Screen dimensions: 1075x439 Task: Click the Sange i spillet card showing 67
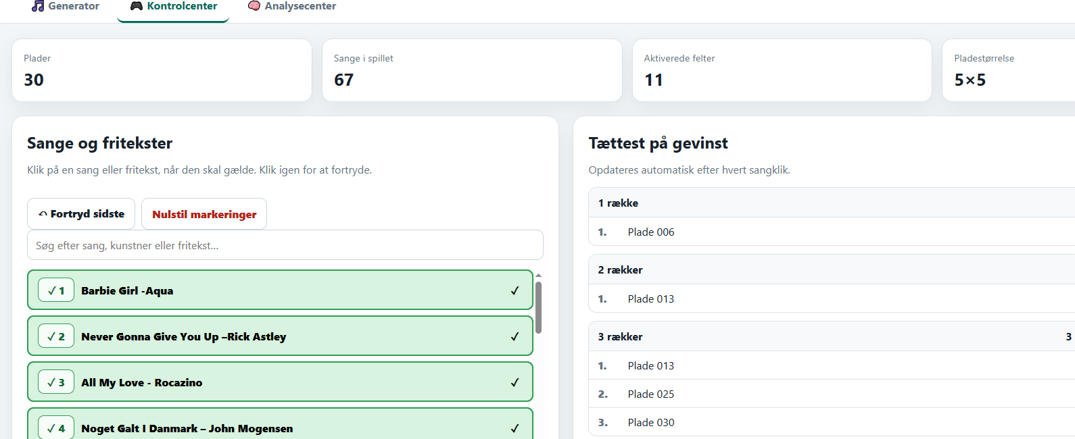coord(472,70)
